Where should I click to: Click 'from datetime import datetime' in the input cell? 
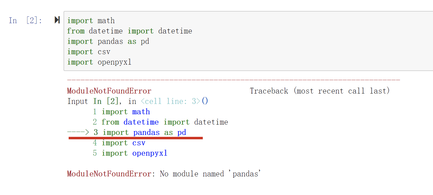click(129, 31)
